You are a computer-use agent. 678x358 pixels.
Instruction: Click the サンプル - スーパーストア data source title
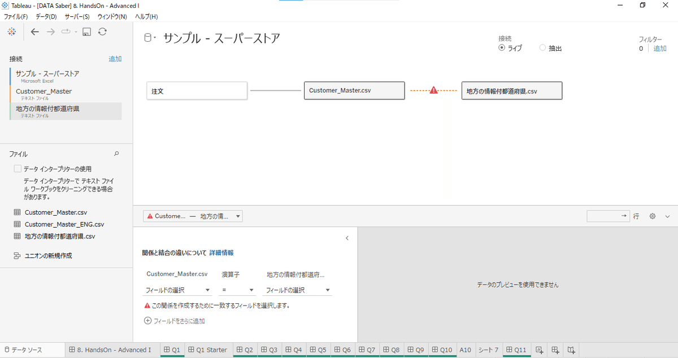pos(221,38)
